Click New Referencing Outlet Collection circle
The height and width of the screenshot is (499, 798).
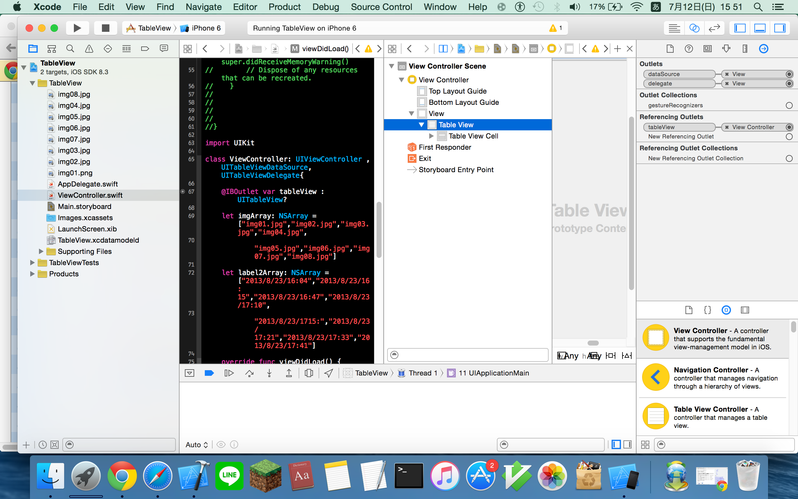[789, 158]
